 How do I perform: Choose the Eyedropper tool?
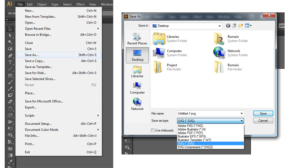(10, 162)
